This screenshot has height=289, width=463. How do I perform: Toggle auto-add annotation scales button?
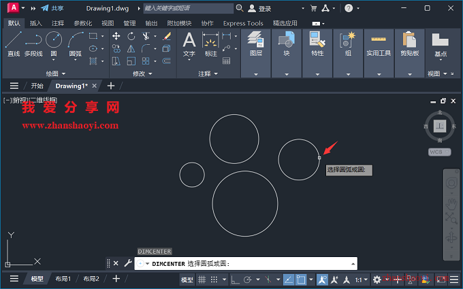tap(334, 279)
